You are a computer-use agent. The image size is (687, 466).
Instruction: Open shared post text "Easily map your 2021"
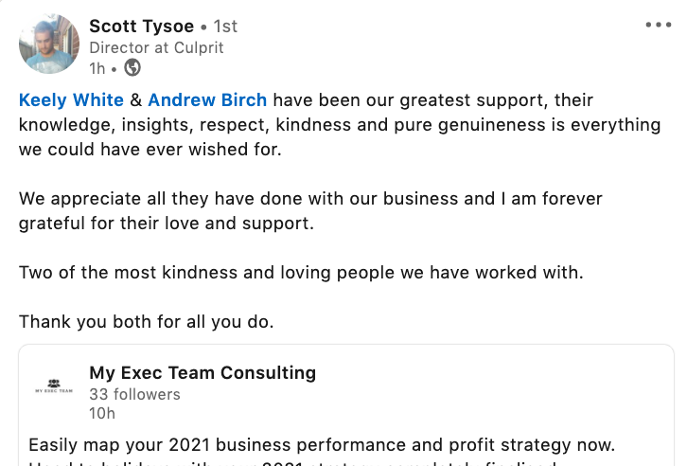coord(322,443)
